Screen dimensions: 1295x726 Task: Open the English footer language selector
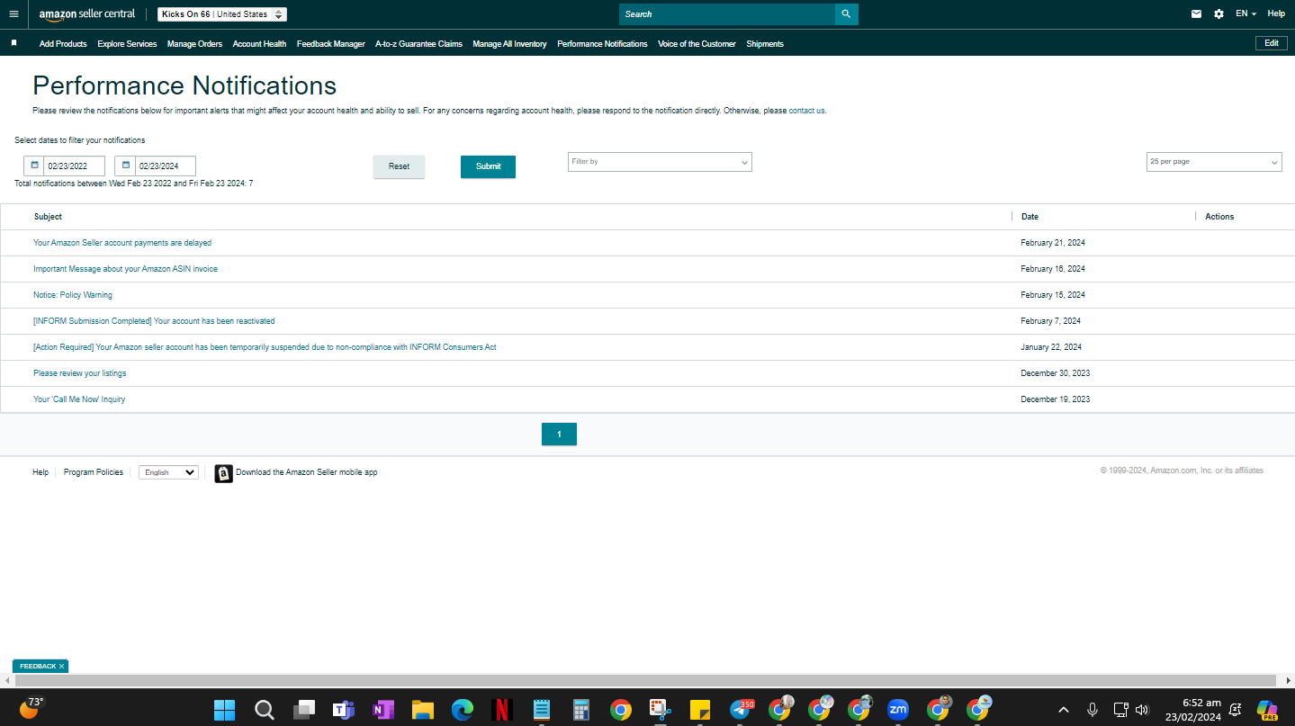point(168,472)
